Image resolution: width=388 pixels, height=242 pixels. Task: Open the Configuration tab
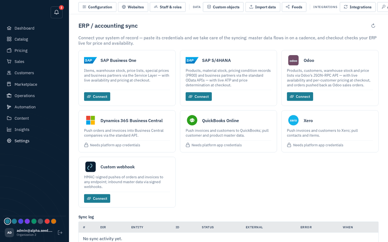pyautogui.click(x=97, y=7)
